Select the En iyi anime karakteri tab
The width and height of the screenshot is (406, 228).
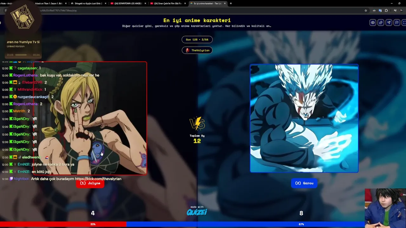(x=207, y=3)
